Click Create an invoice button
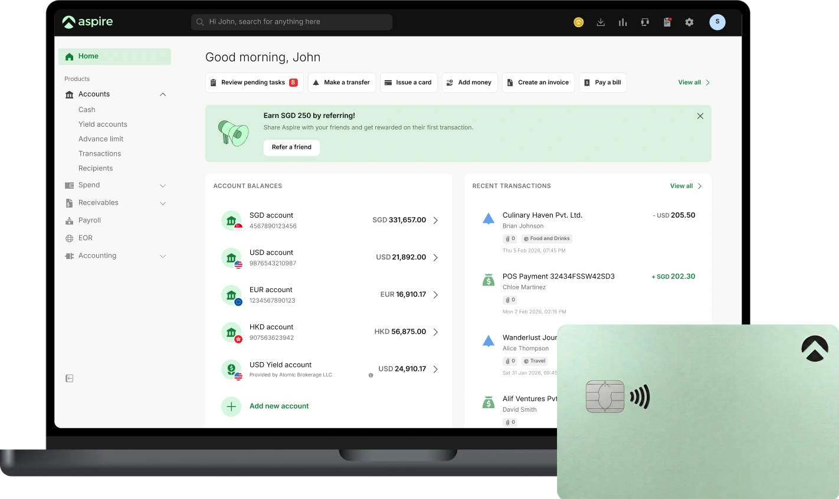Image resolution: width=839 pixels, height=499 pixels. pyautogui.click(x=538, y=83)
